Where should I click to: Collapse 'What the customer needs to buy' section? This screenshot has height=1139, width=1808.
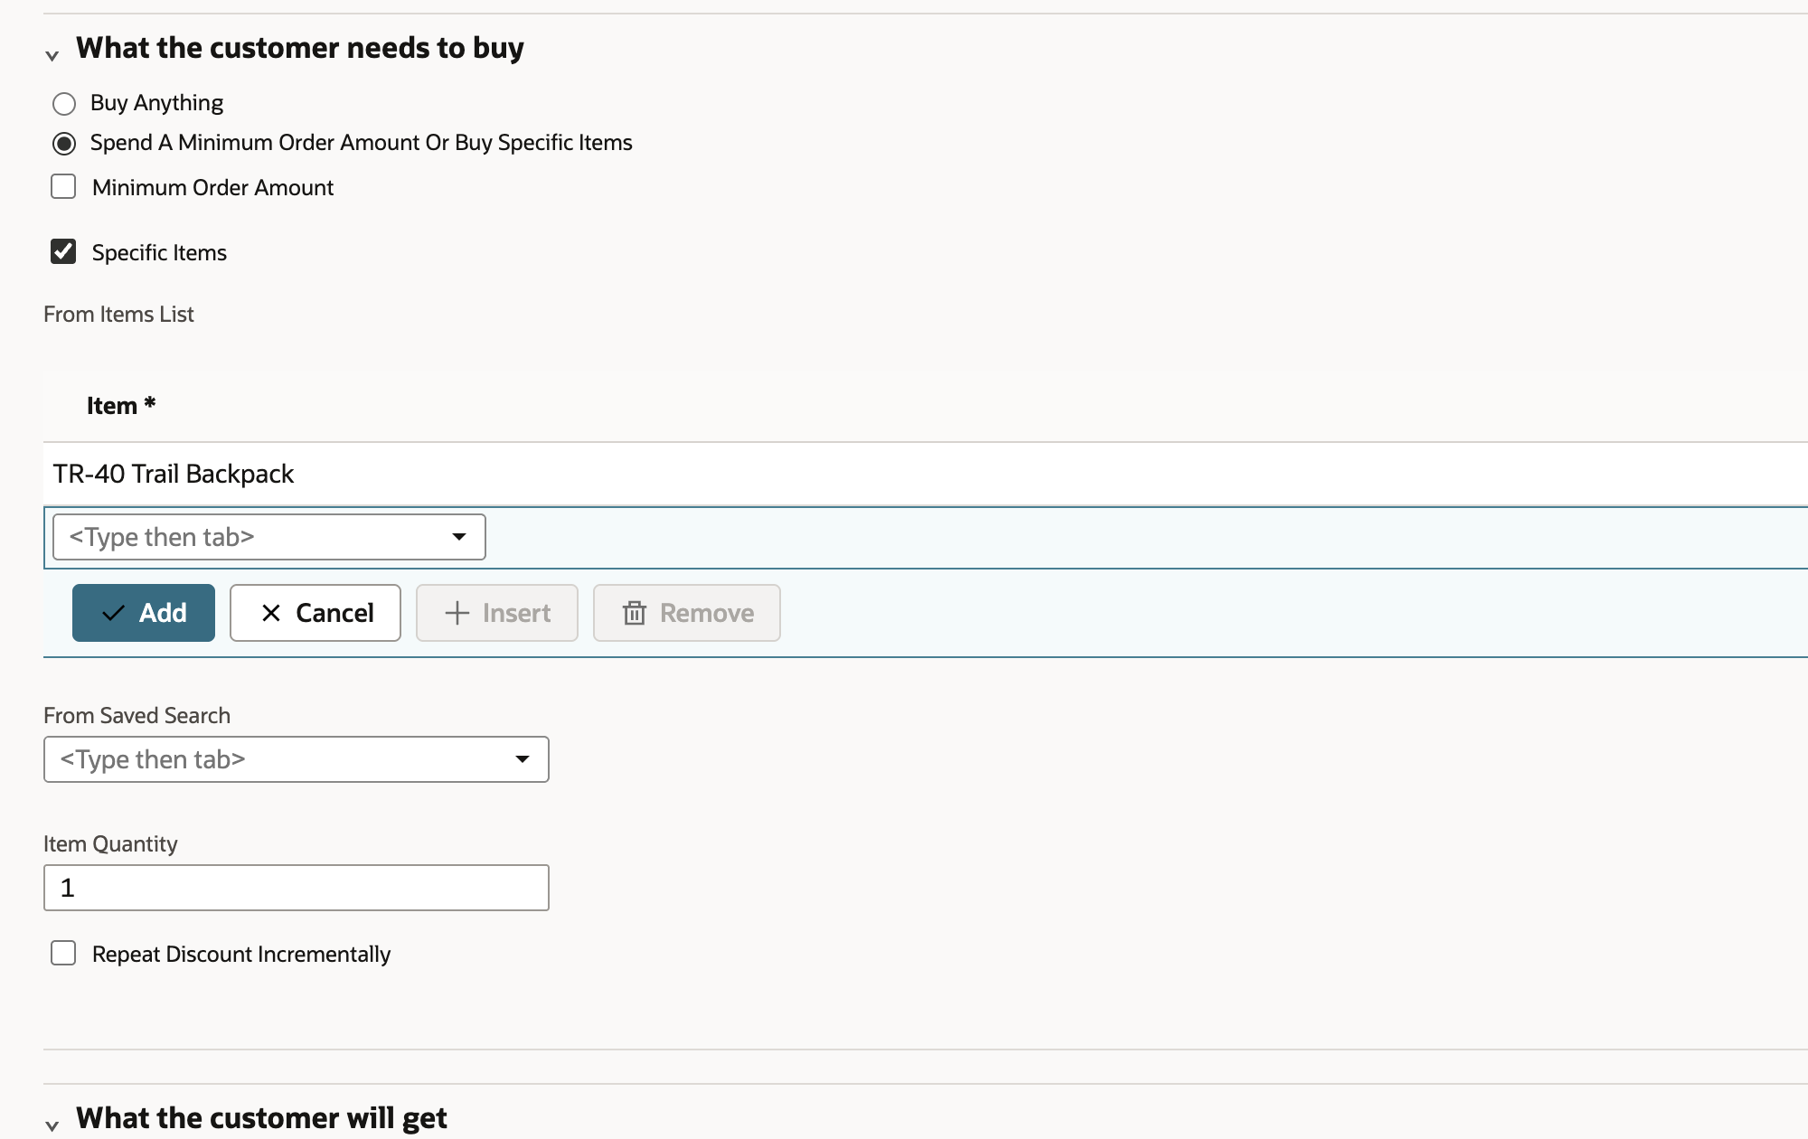coord(52,55)
